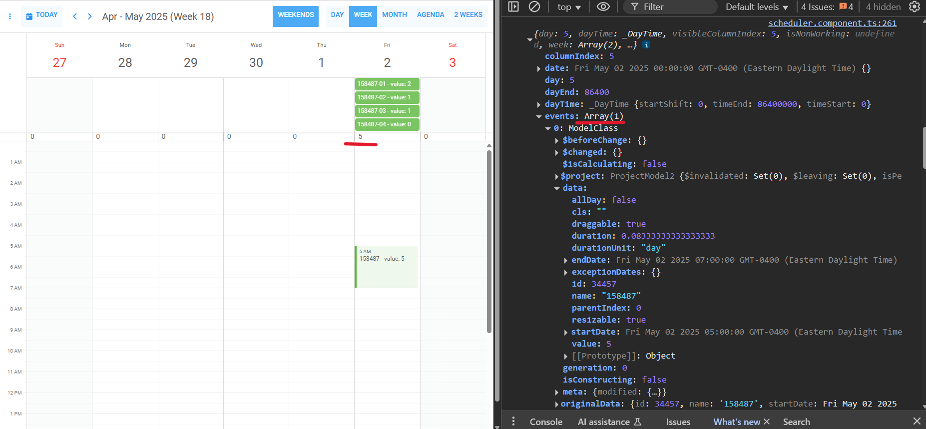Expand the date property
This screenshot has width=926, height=429.
pyautogui.click(x=539, y=68)
